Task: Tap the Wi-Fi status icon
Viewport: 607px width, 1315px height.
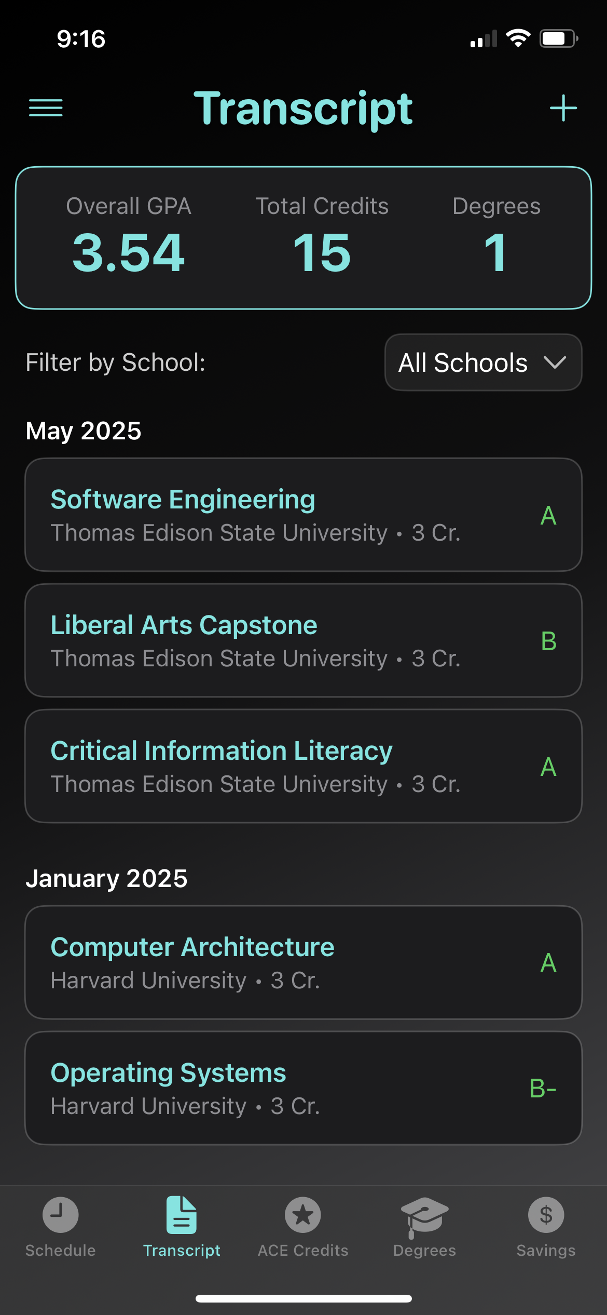Action: 518,38
